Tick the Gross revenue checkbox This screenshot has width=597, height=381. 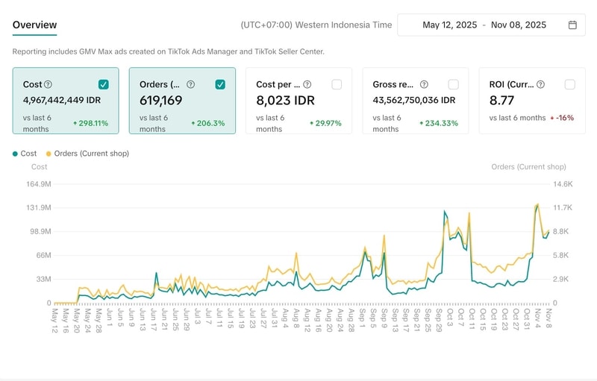coord(453,85)
